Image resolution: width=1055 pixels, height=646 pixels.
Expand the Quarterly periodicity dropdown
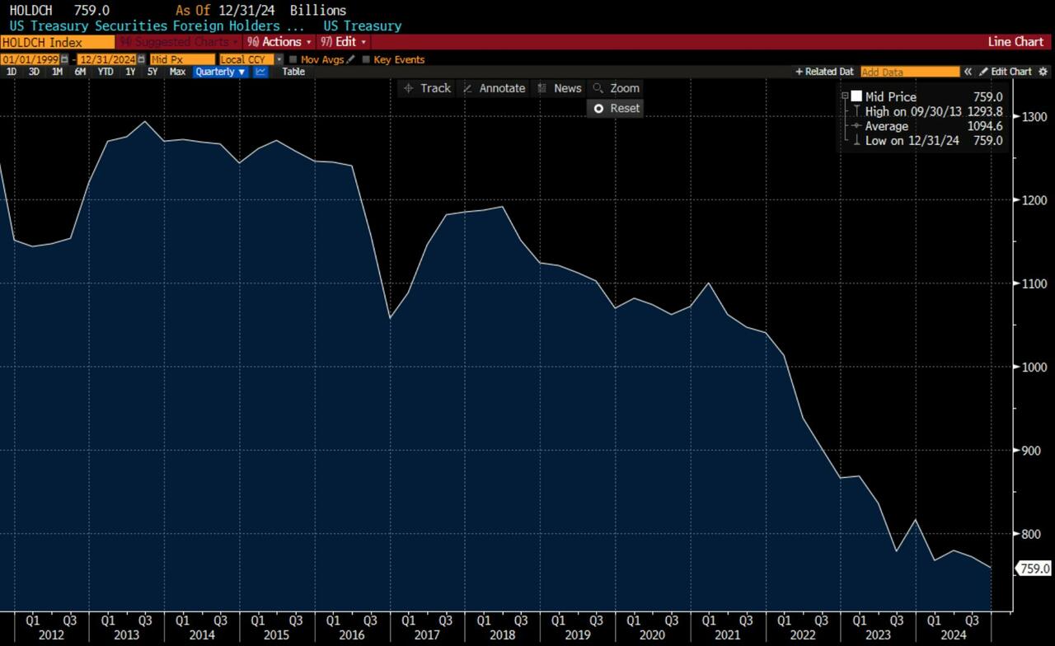[x=220, y=72]
